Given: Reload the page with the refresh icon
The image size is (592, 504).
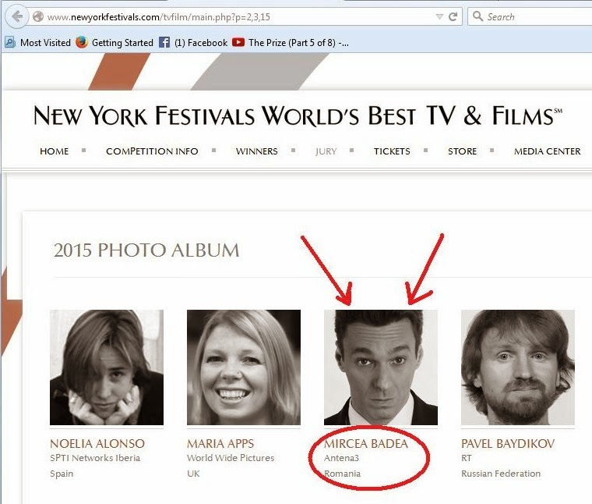Looking at the screenshot, I should [453, 16].
